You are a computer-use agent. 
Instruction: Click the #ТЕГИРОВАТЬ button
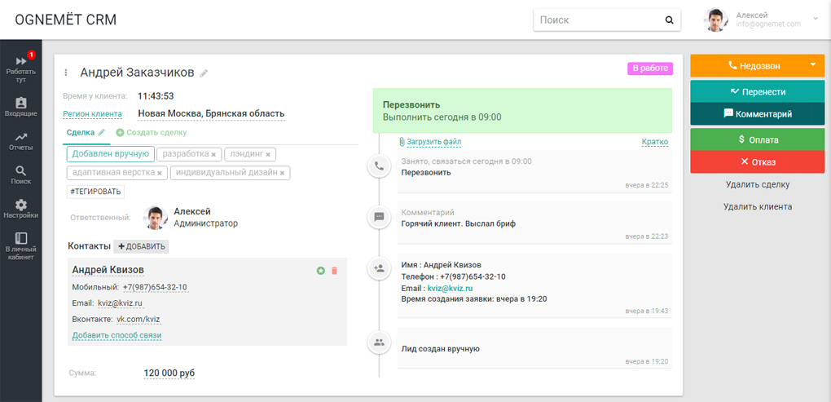tap(95, 192)
